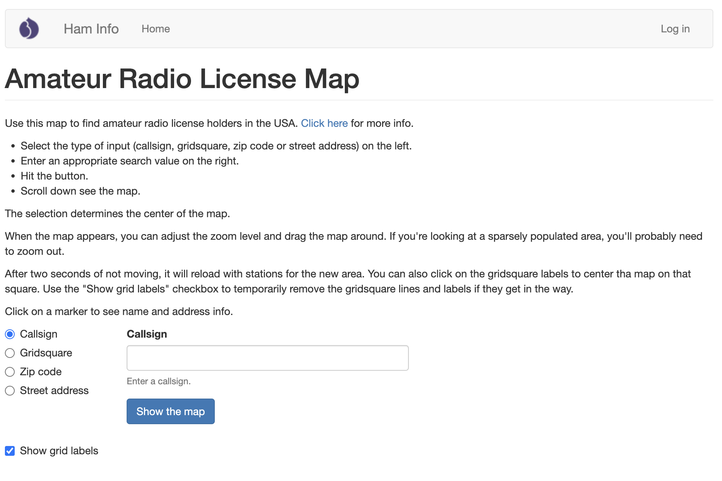
Task: Click the 'Amateur Radio License Map' heading
Action: [182, 79]
